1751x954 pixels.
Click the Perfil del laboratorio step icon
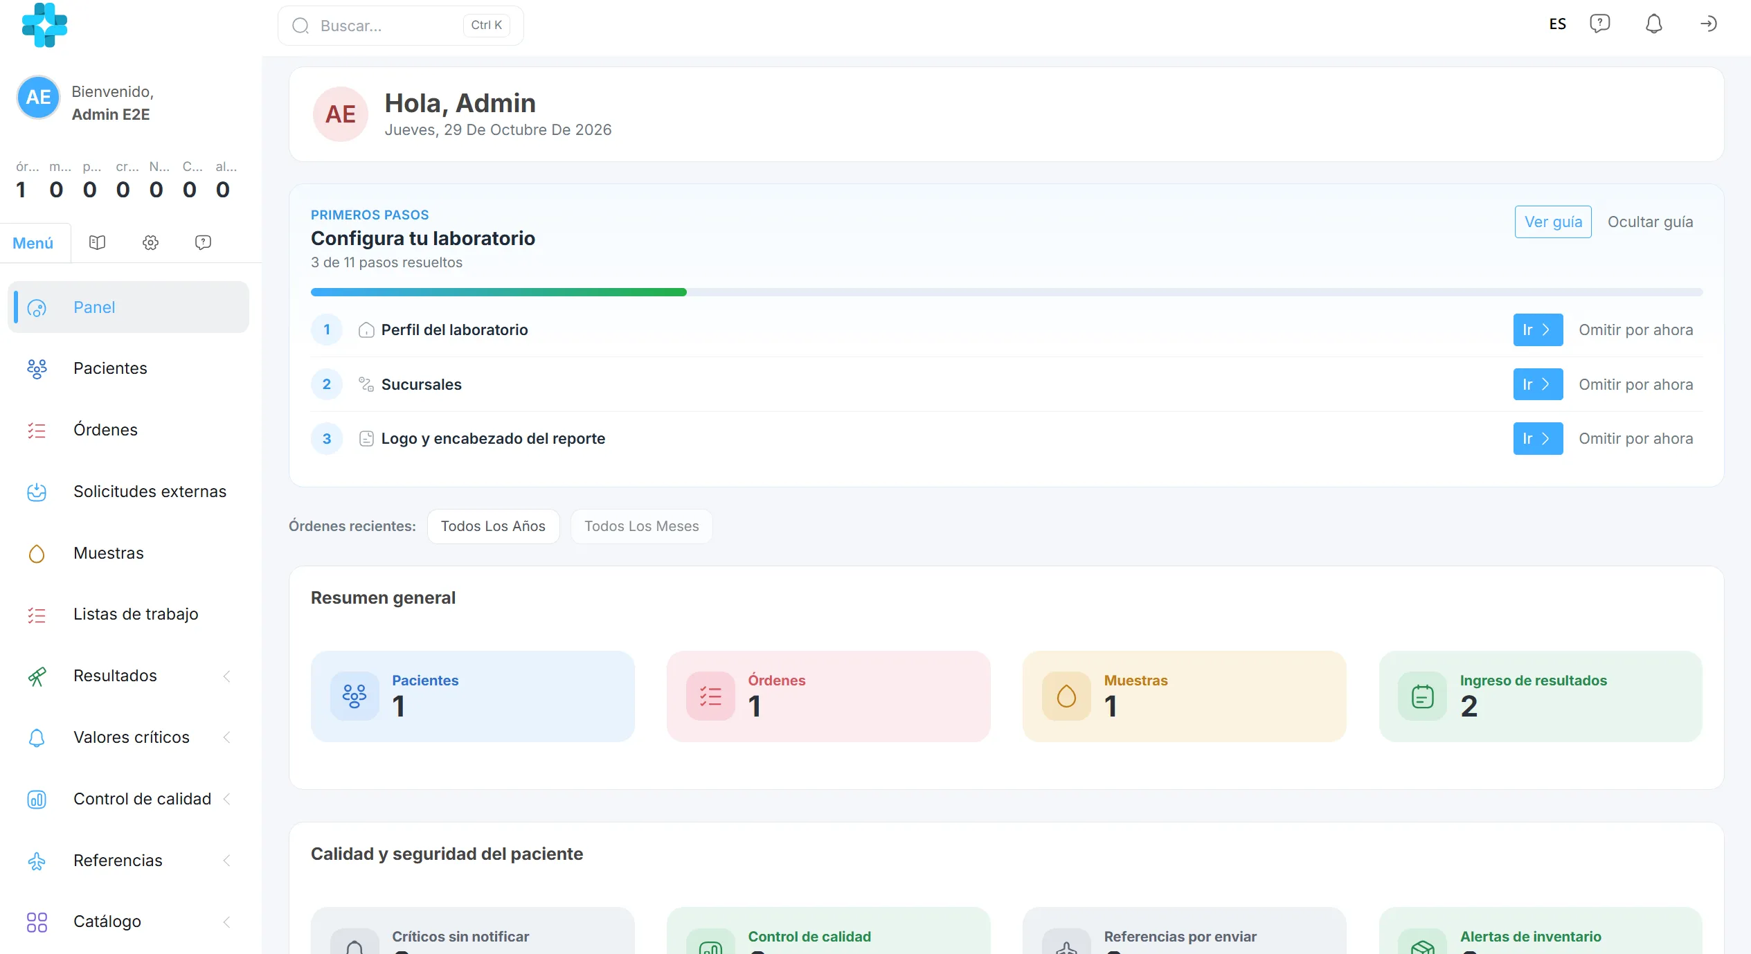click(x=366, y=330)
